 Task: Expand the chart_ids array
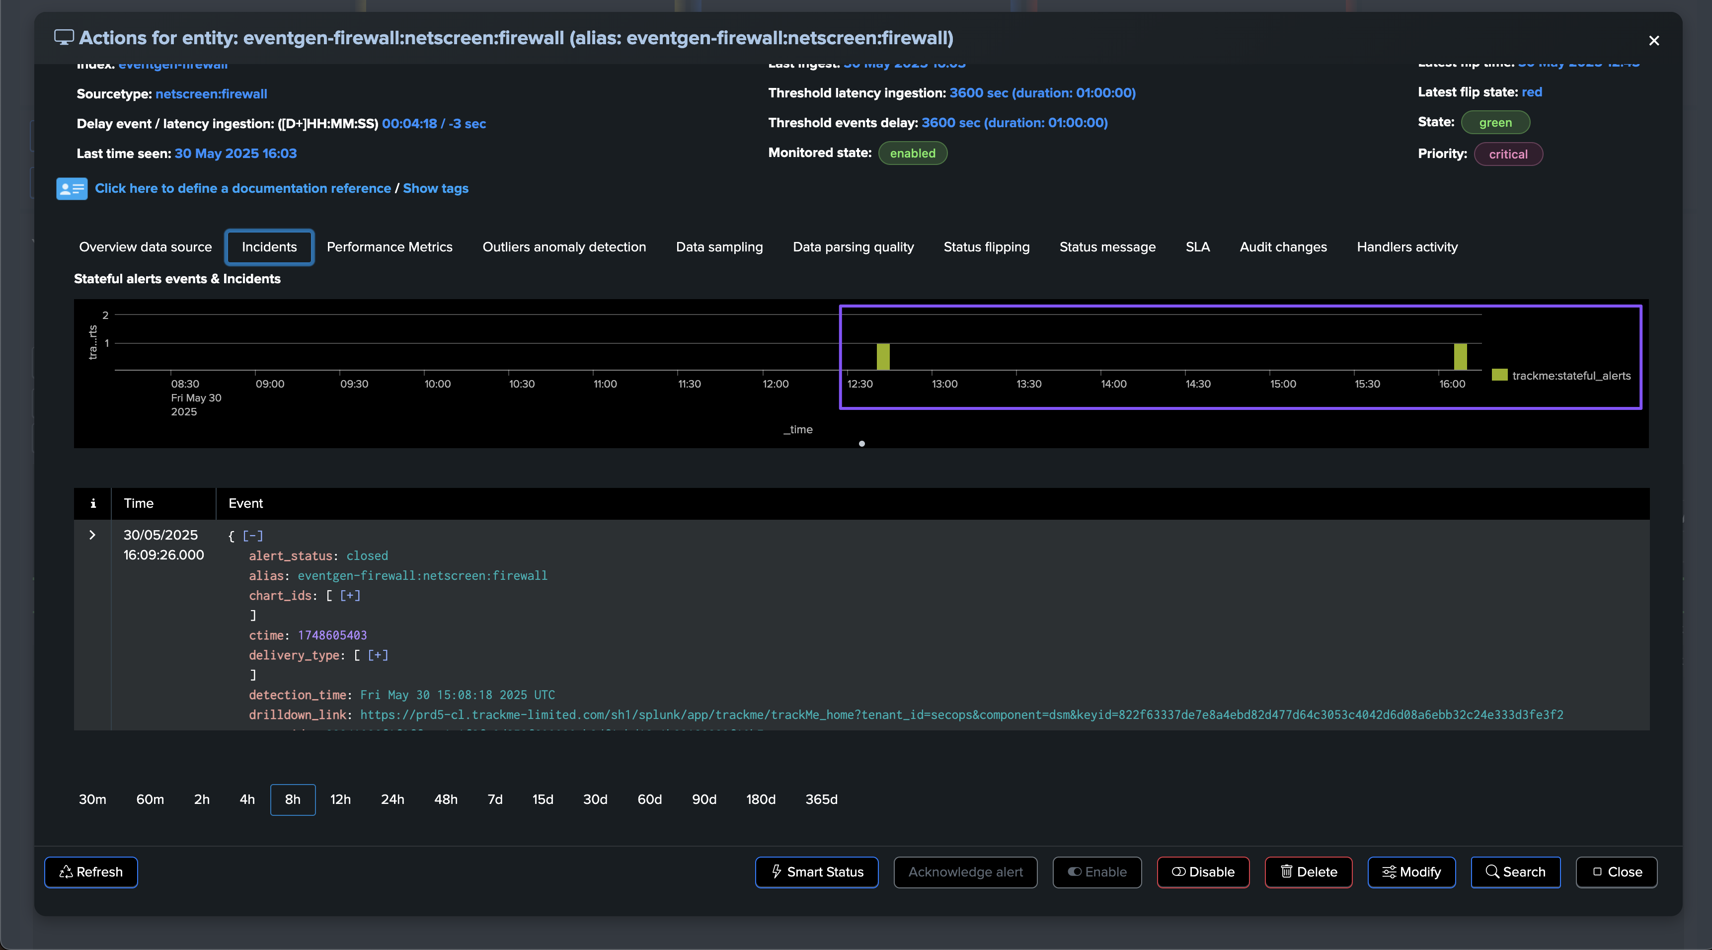pos(350,596)
